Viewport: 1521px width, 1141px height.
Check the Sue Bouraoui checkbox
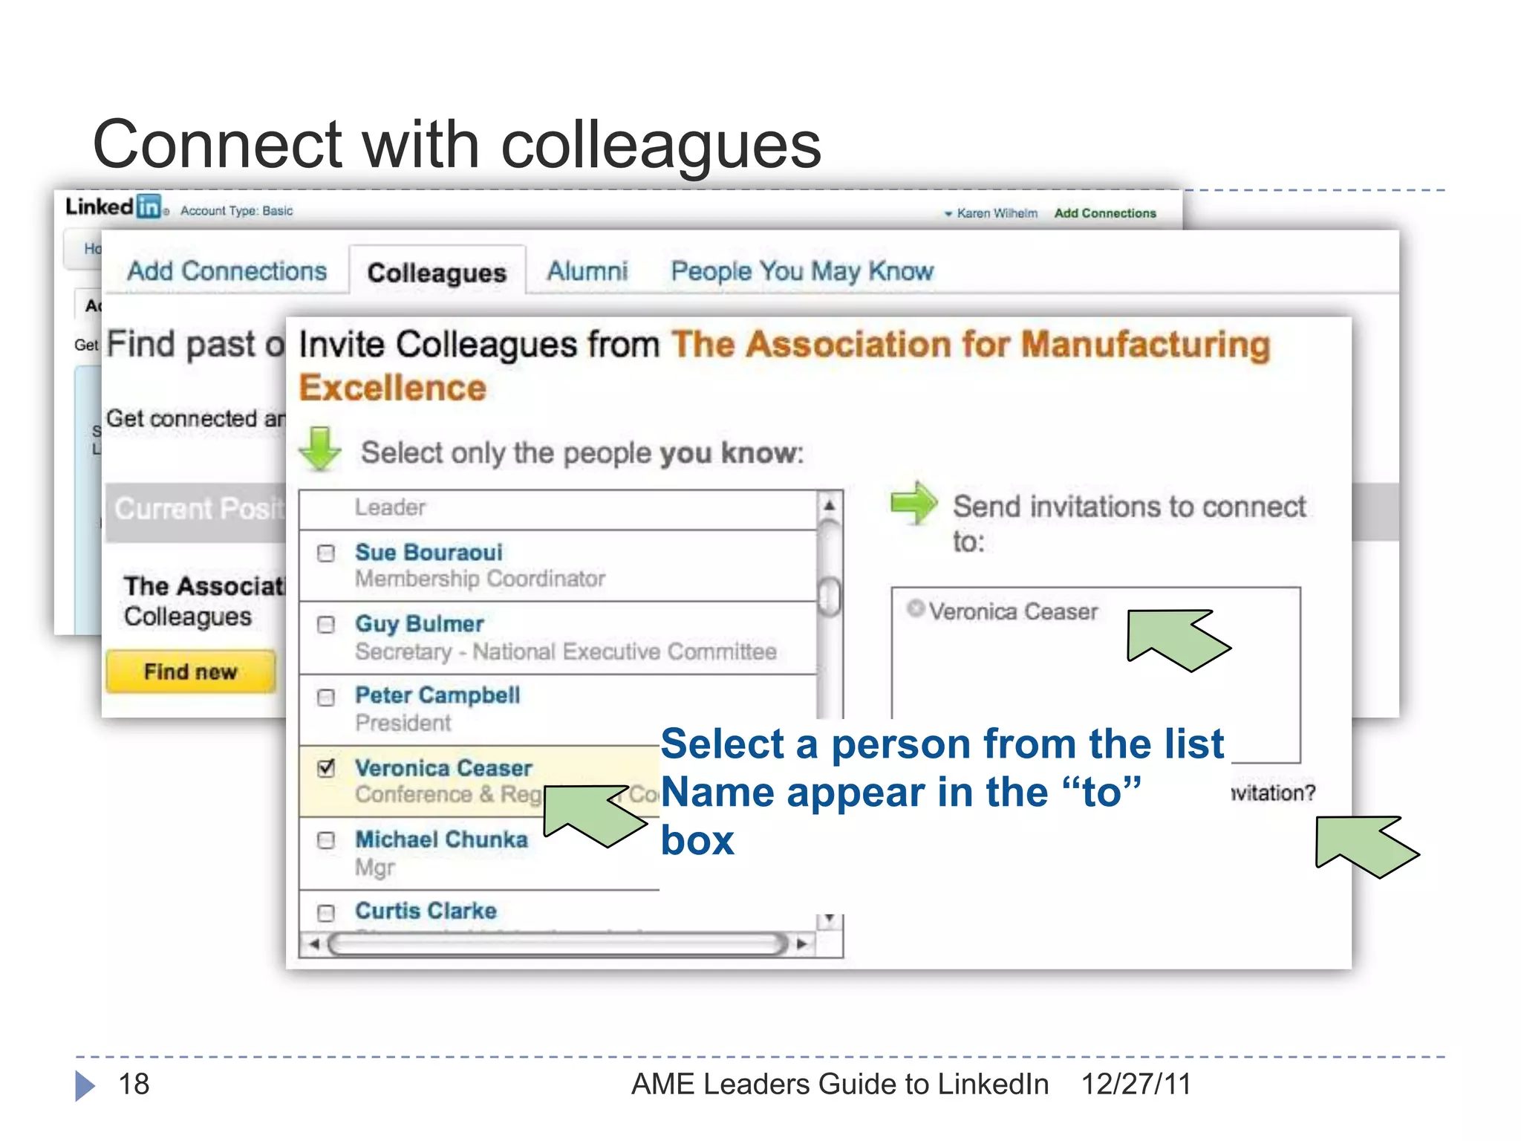click(326, 553)
